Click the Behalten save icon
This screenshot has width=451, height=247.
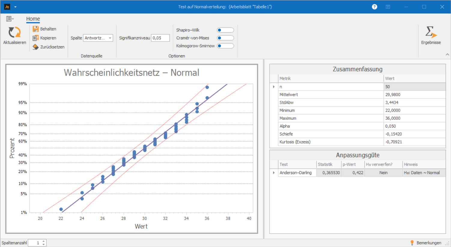pyautogui.click(x=35, y=29)
